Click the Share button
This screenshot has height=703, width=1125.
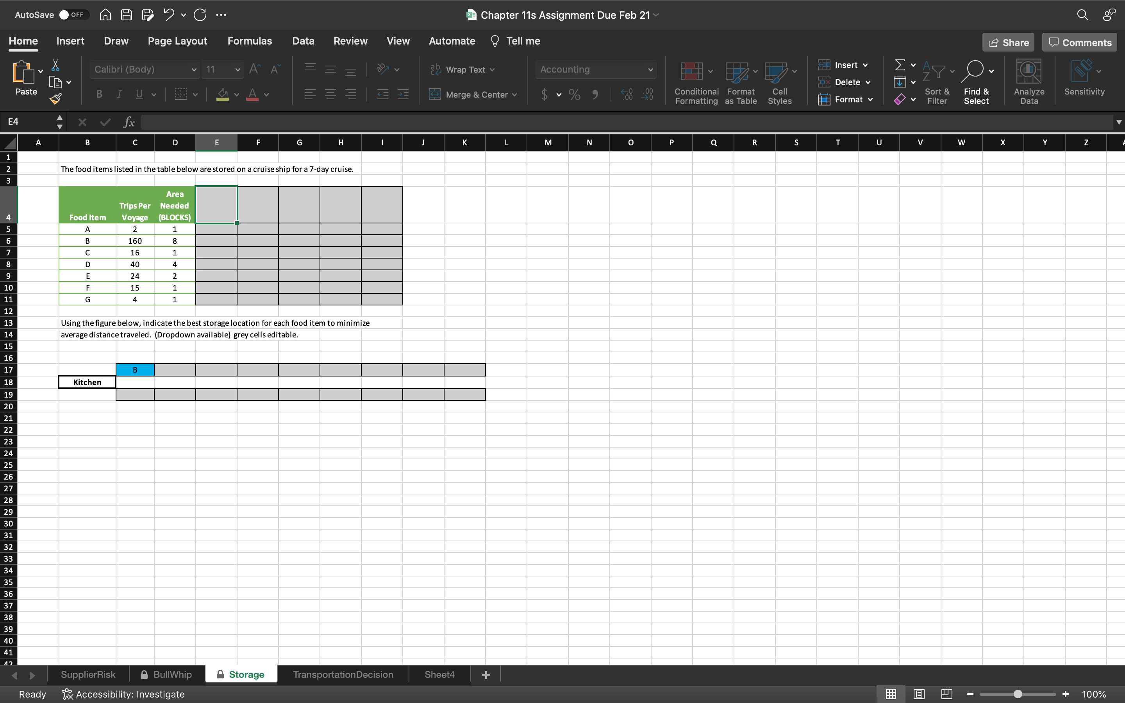point(1008,42)
